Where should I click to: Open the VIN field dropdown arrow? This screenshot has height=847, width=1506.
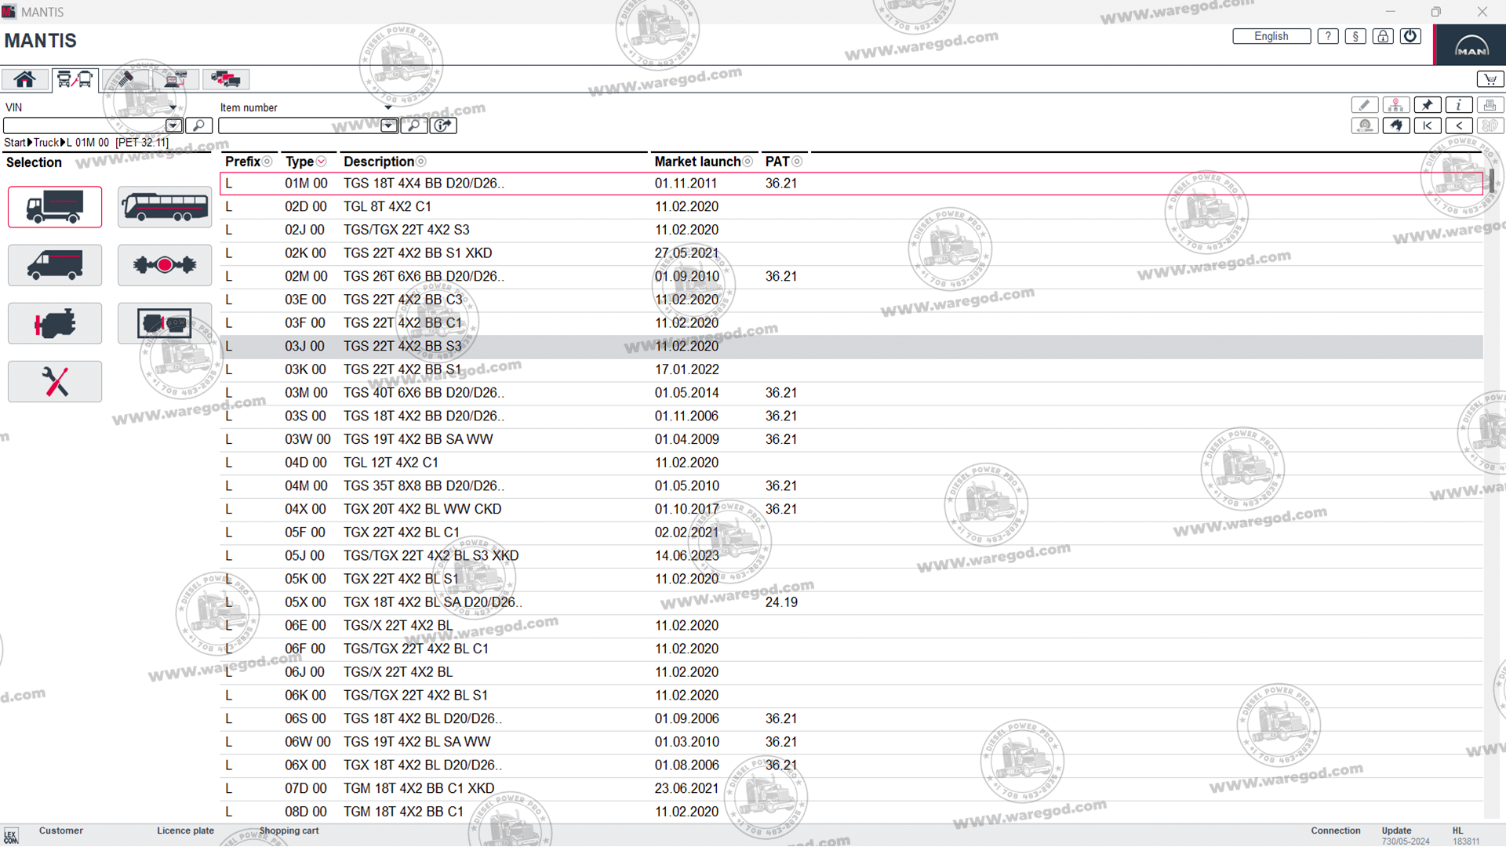click(x=173, y=125)
